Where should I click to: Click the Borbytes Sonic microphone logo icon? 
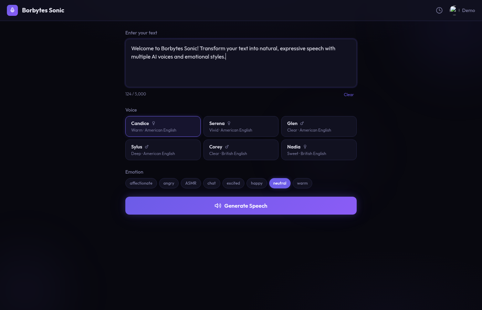pyautogui.click(x=12, y=10)
